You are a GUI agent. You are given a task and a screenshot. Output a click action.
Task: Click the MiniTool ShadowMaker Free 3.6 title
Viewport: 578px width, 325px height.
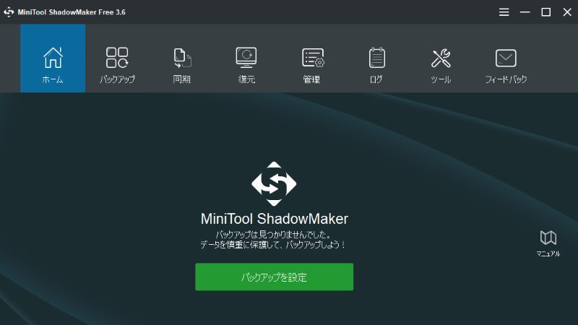click(x=72, y=12)
